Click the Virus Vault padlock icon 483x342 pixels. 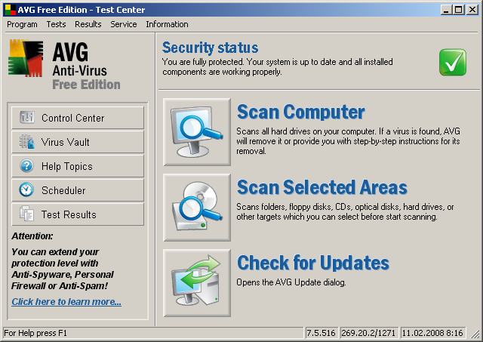(27, 142)
